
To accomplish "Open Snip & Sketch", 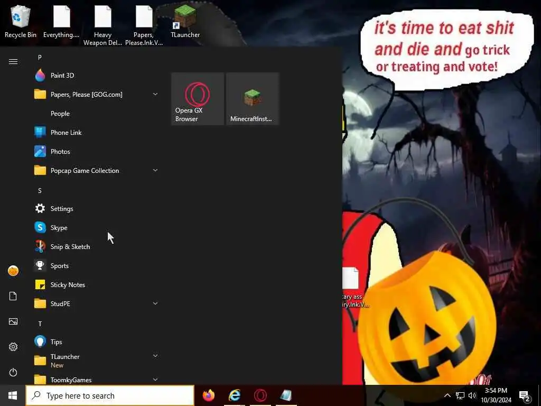I will click(x=96, y=246).
